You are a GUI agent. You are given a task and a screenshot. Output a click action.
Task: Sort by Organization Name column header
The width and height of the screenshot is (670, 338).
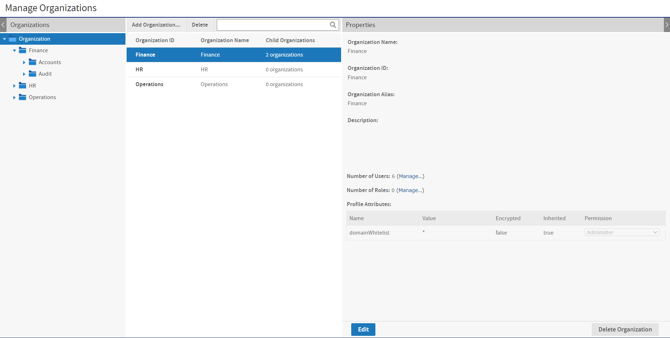tap(225, 40)
